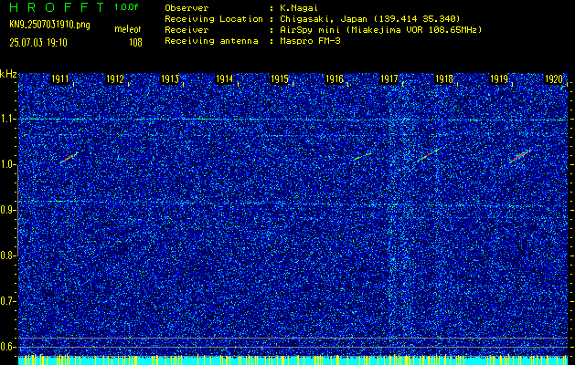Click the 1.0 frequency axis label
The width and height of the screenshot is (575, 365).
coord(7,164)
